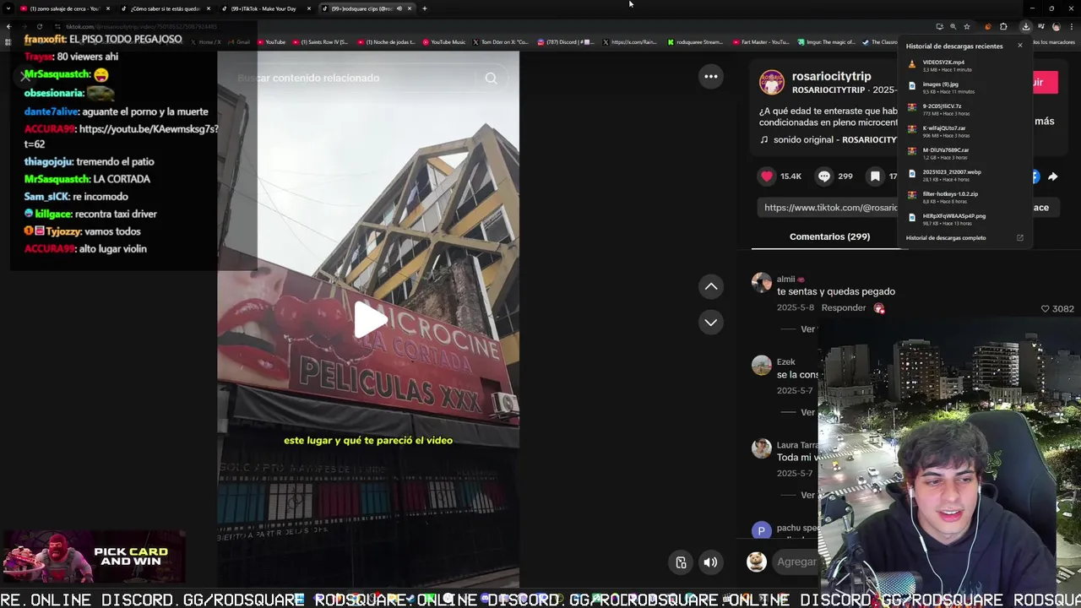Switch to 'zorro salvaje de cerca' YouTube tab

[64, 8]
